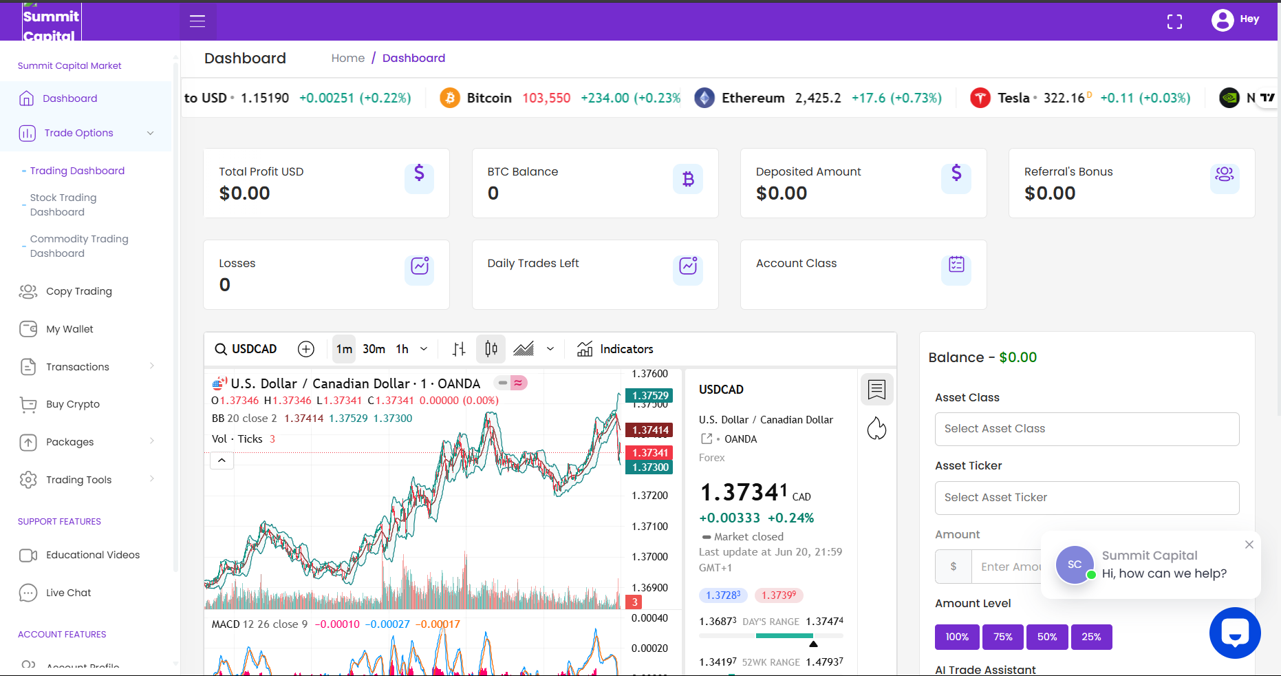Close the Summit Capital chat popup
Screen dimensions: 1281x676
(1249, 545)
